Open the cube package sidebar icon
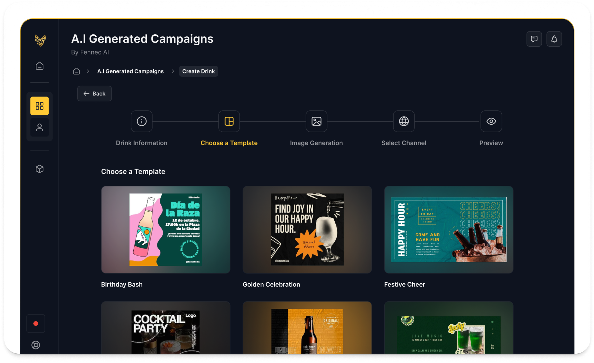Screen dimensions: 594x363 point(39,169)
